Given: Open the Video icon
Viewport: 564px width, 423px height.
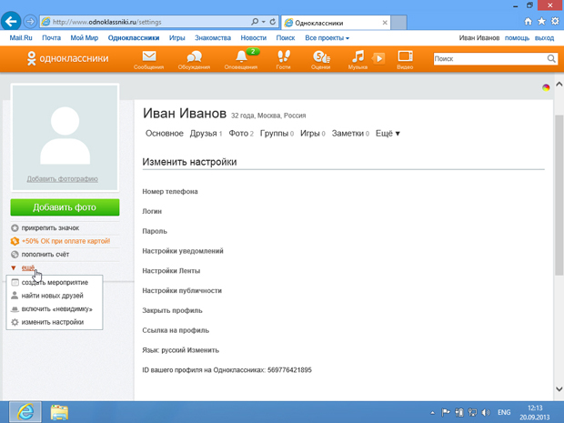Looking at the screenshot, I should (x=405, y=56).
